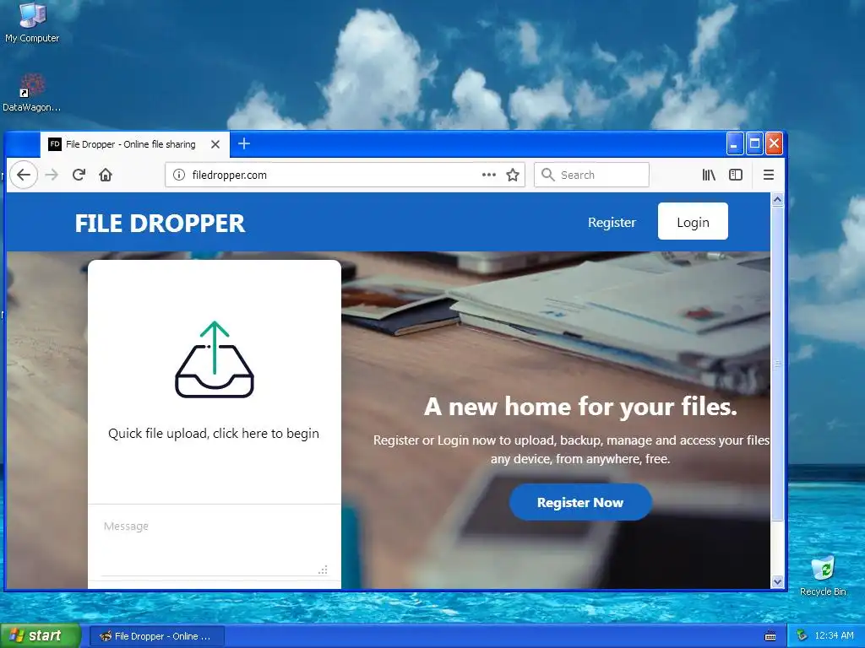
Task: Toggle the sidebar view icon
Action: coord(736,175)
